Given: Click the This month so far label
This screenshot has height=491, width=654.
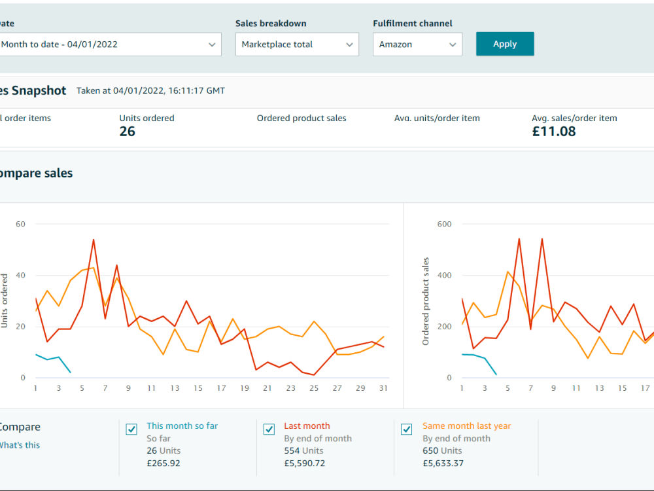Looking at the screenshot, I should point(182,426).
